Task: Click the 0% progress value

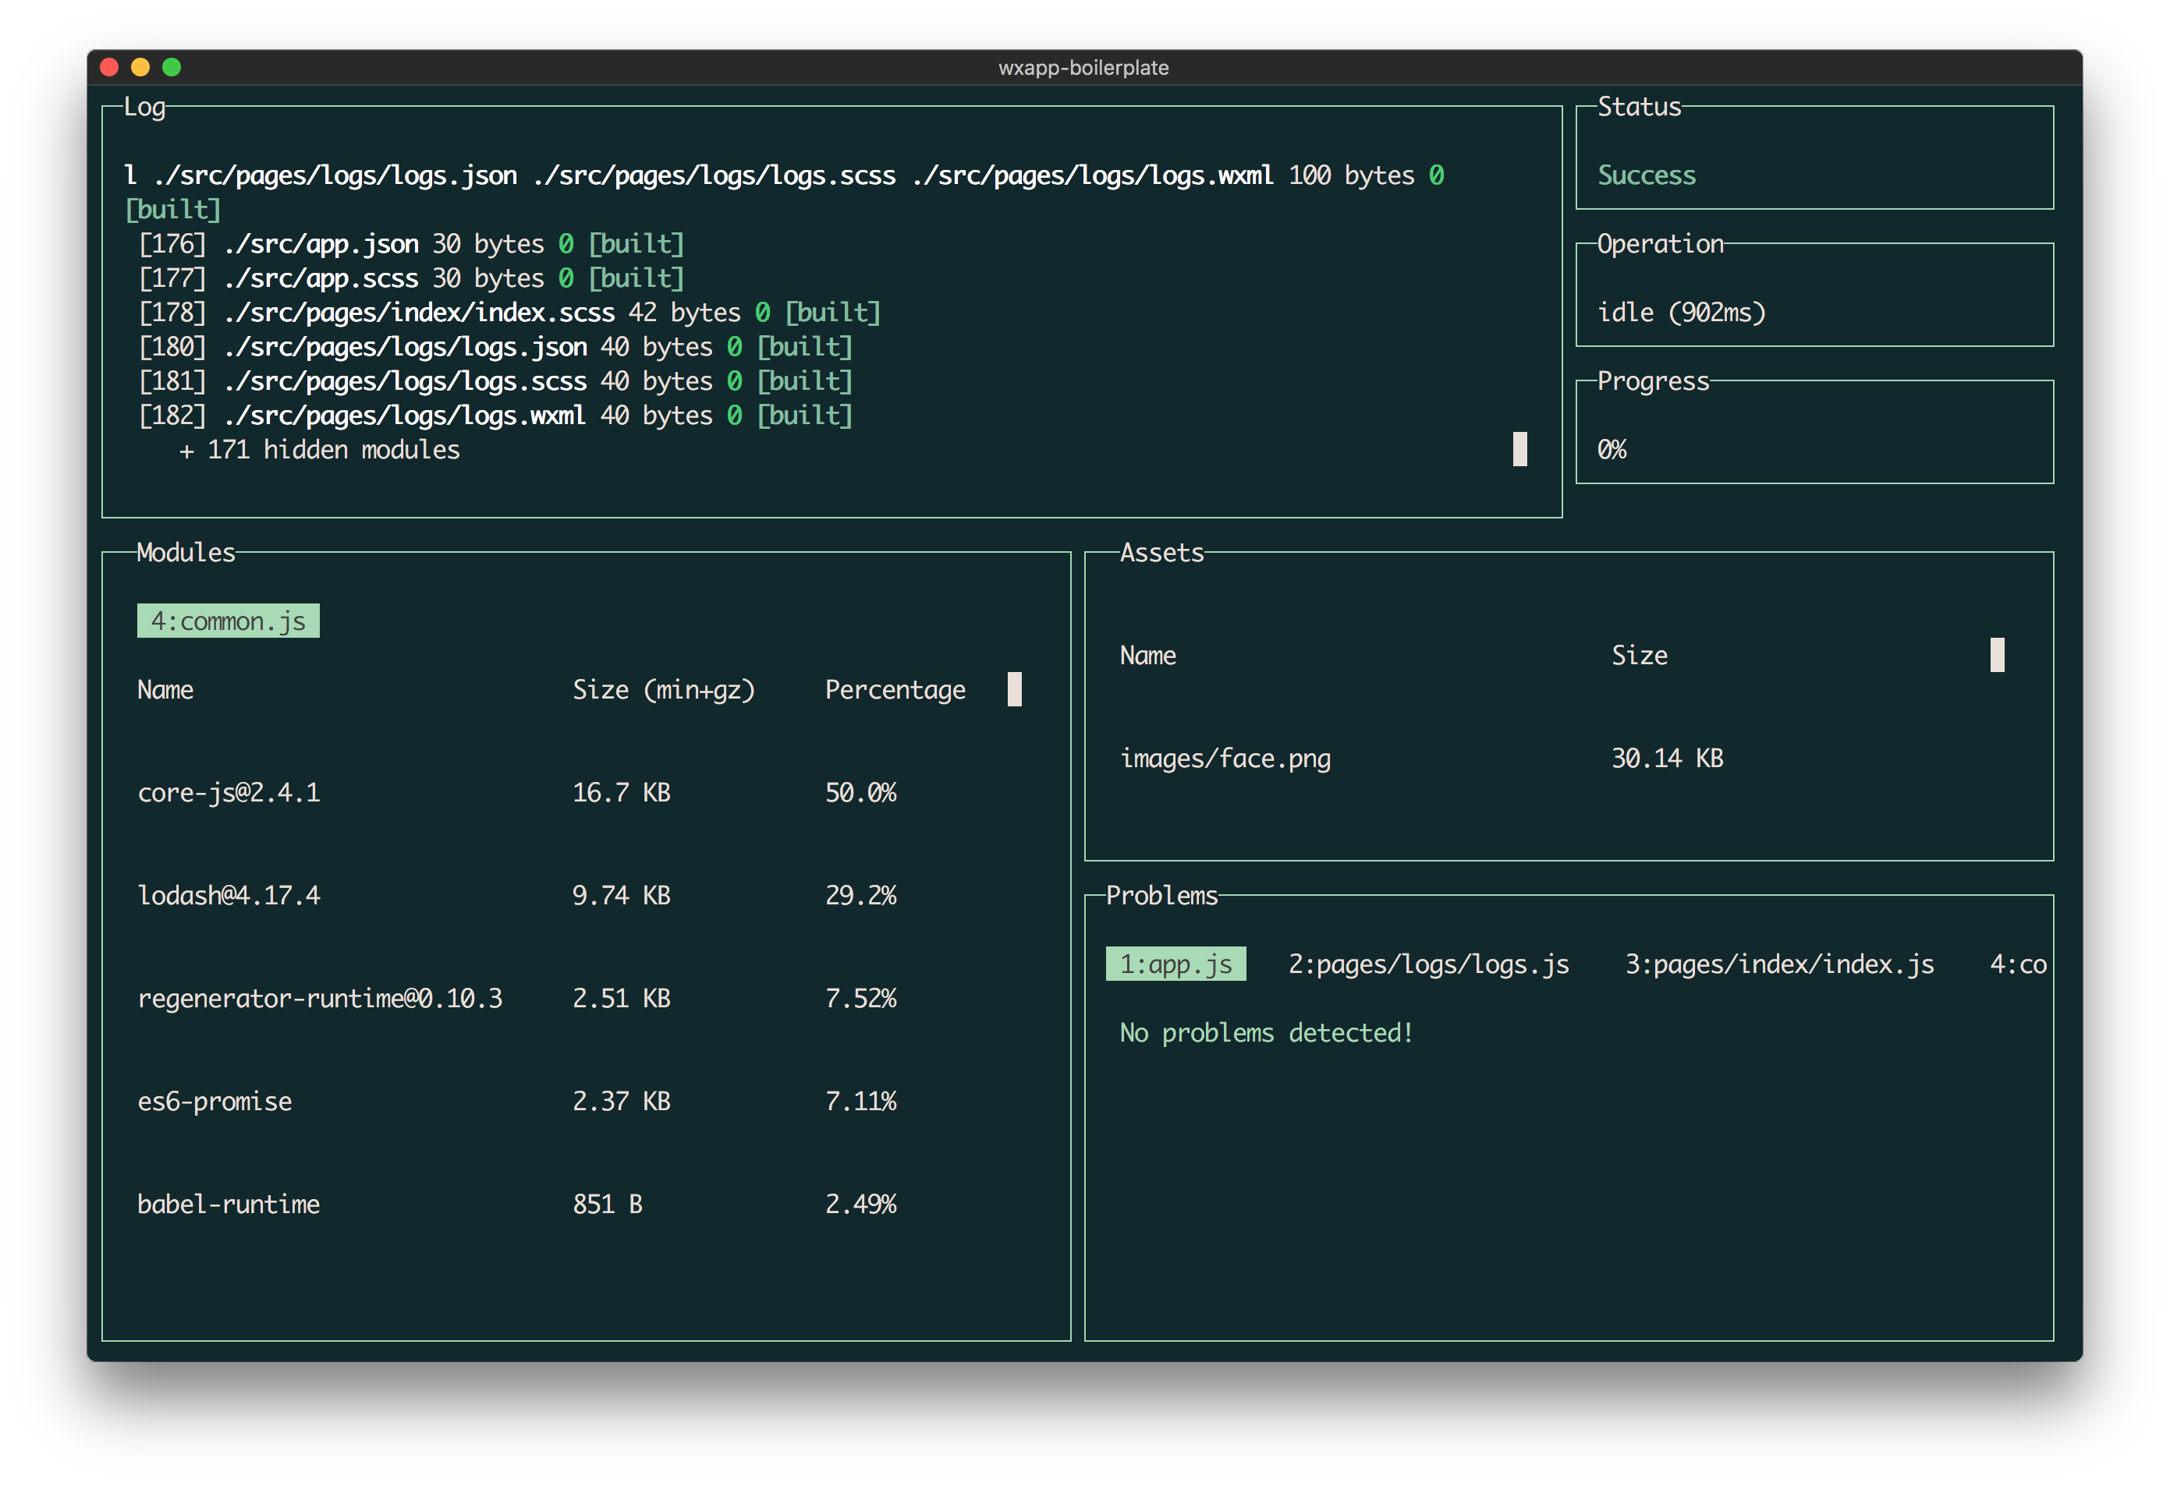Action: [x=1612, y=450]
